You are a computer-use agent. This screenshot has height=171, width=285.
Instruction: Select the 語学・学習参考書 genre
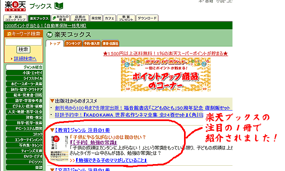pos(24,101)
